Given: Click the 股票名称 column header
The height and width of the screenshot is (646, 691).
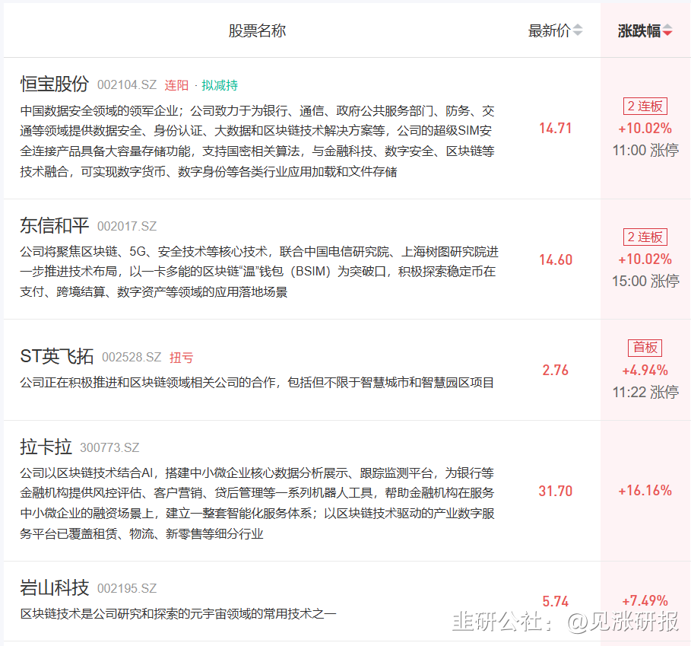Looking at the screenshot, I should tap(257, 31).
